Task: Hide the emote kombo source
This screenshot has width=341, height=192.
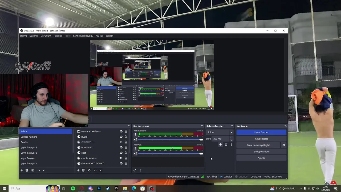Action: click(x=121, y=158)
